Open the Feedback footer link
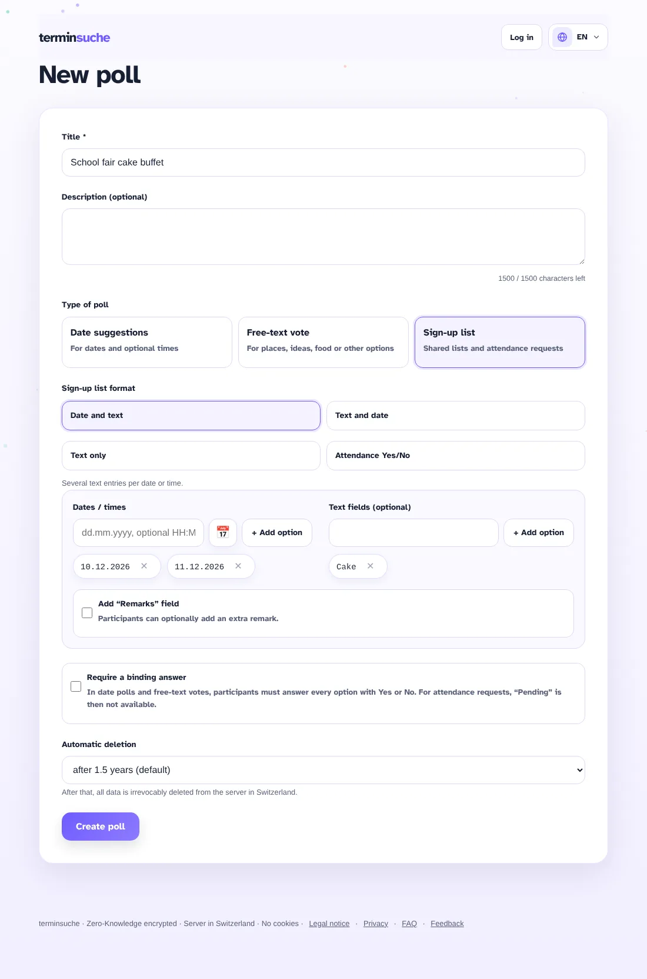Viewport: 647px width, 979px height. point(447,924)
